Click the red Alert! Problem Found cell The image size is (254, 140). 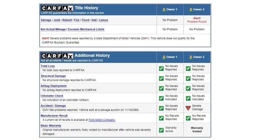pyautogui.click(x=197, y=20)
